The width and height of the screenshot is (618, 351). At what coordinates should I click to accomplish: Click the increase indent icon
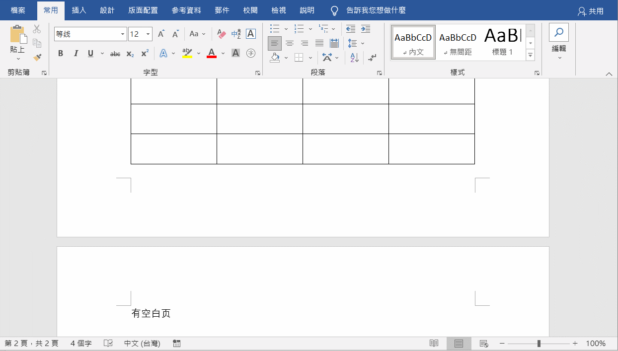pyautogui.click(x=366, y=29)
